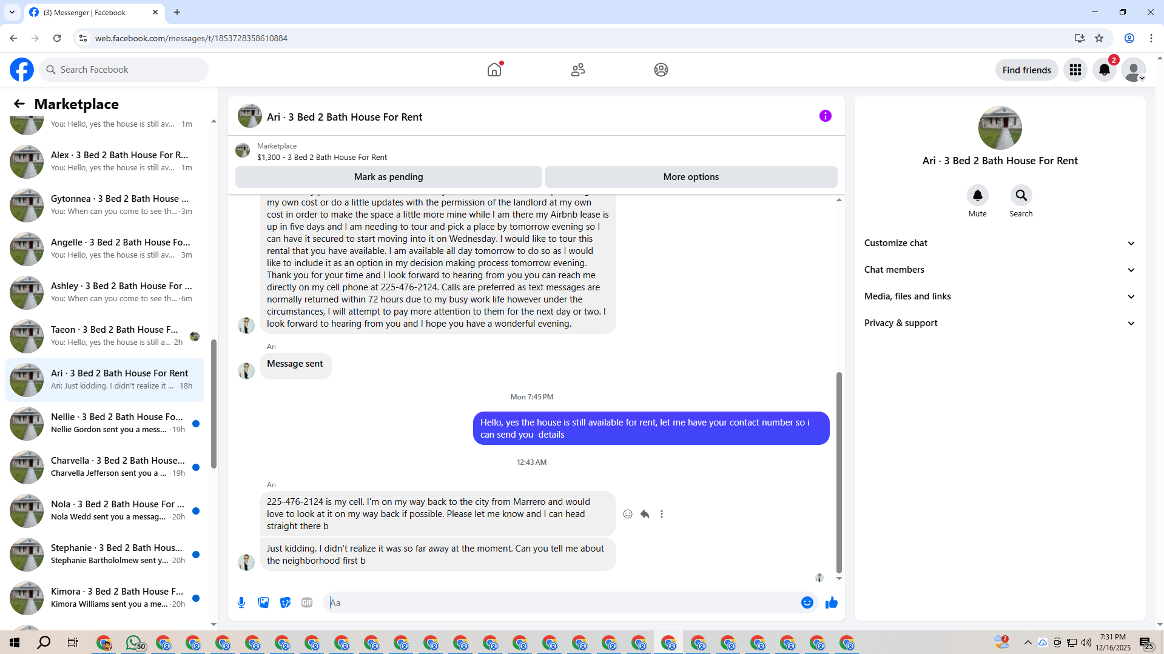Choose a GIF

pos(307,602)
